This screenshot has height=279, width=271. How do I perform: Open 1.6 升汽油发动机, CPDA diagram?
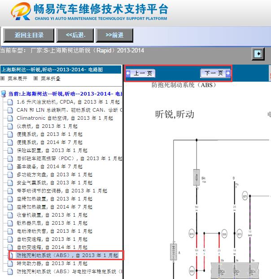[68, 102]
